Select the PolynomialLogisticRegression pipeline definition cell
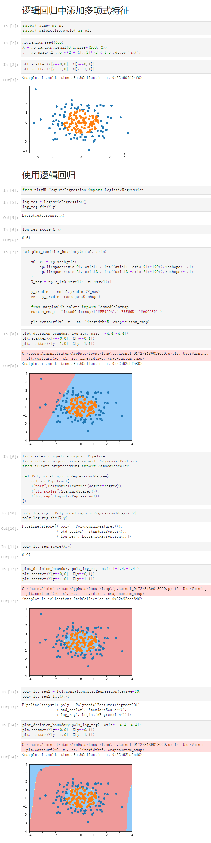211x843 pixels. (x=116, y=478)
